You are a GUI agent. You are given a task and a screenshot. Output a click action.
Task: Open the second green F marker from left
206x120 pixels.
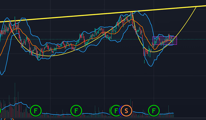click(x=76, y=111)
